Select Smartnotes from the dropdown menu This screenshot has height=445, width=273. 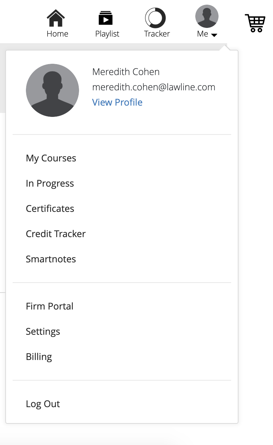[51, 259]
